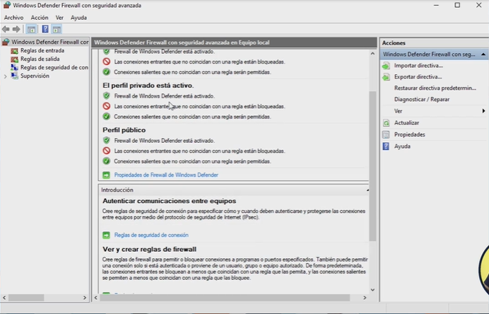Click Ver y crear reglas de firewall heading

pyautogui.click(x=149, y=250)
